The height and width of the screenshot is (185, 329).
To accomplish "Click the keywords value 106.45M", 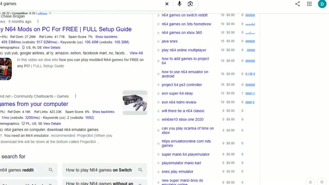I will 92,42.
